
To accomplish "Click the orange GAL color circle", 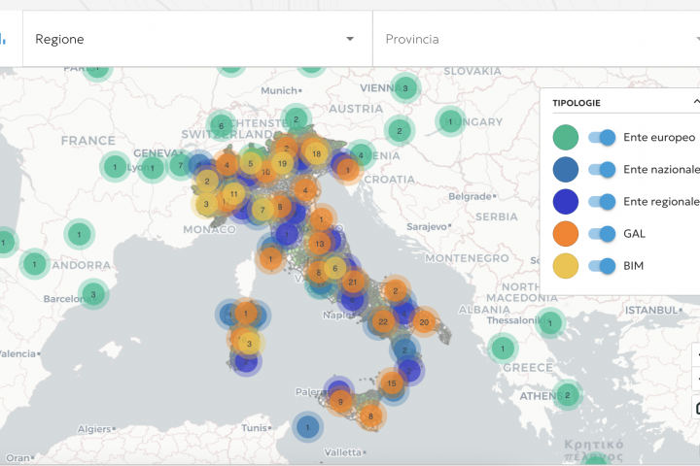I will [x=565, y=233].
